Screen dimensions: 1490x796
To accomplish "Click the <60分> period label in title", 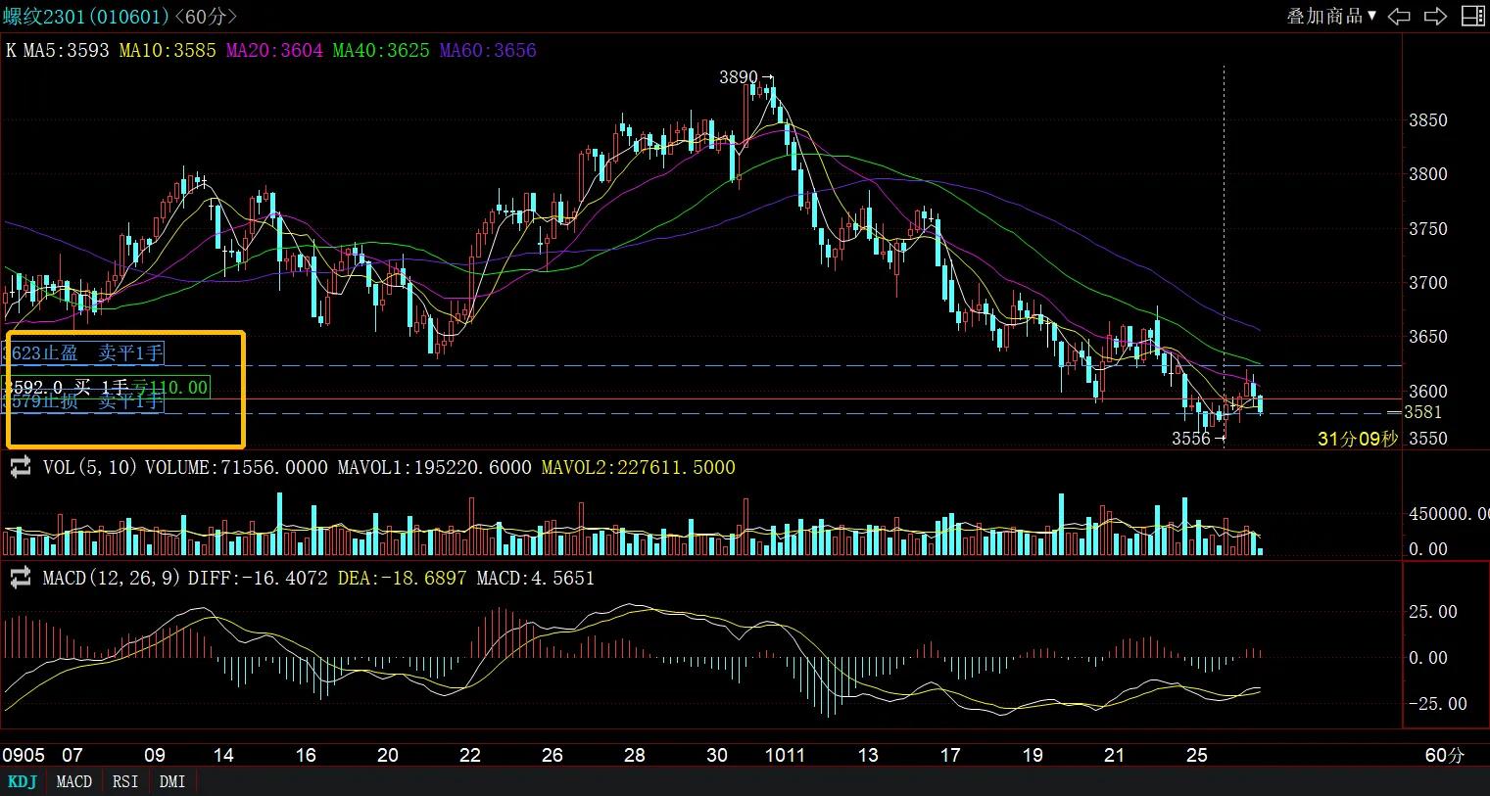I will point(204,16).
